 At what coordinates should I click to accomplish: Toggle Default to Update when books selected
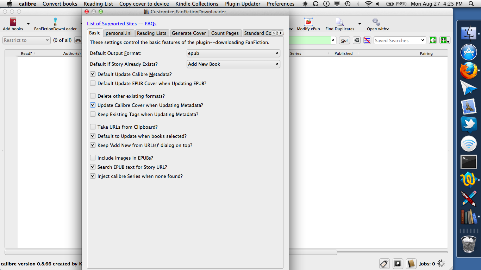pyautogui.click(x=93, y=136)
